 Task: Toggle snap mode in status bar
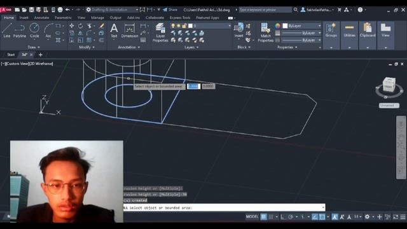(x=271, y=216)
